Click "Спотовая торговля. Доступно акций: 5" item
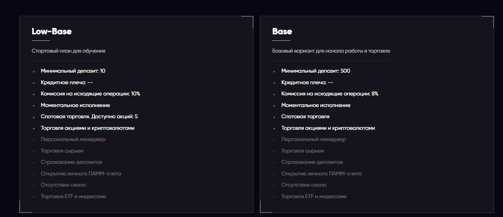This screenshot has height=217, width=503. pos(89,117)
